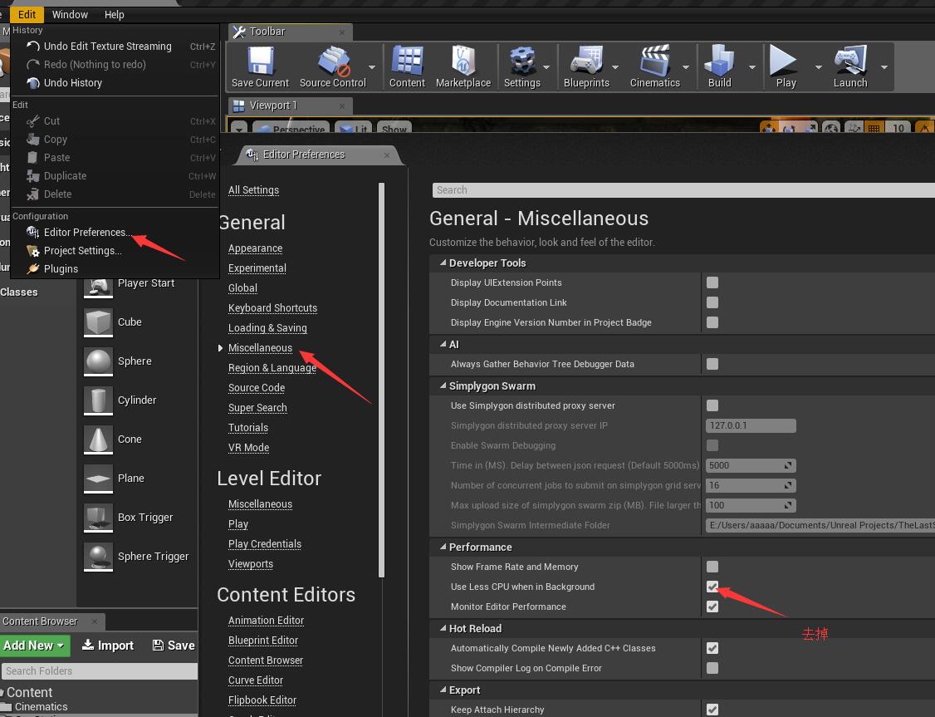Screen dimensions: 935x717
Task: Collapse the Performance section
Action: coord(443,547)
